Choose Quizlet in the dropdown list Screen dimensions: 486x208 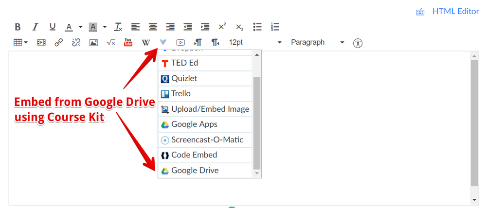click(x=184, y=78)
